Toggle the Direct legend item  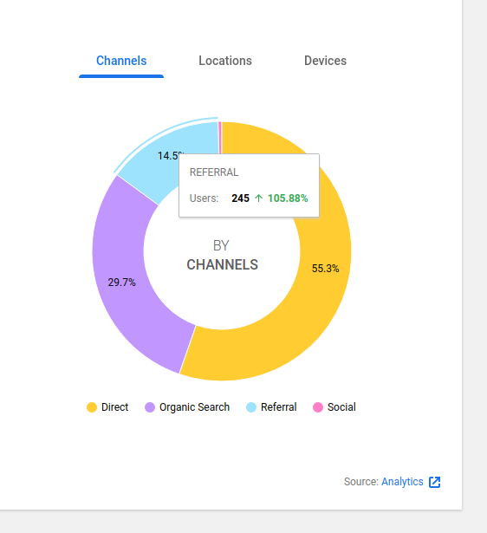(107, 406)
